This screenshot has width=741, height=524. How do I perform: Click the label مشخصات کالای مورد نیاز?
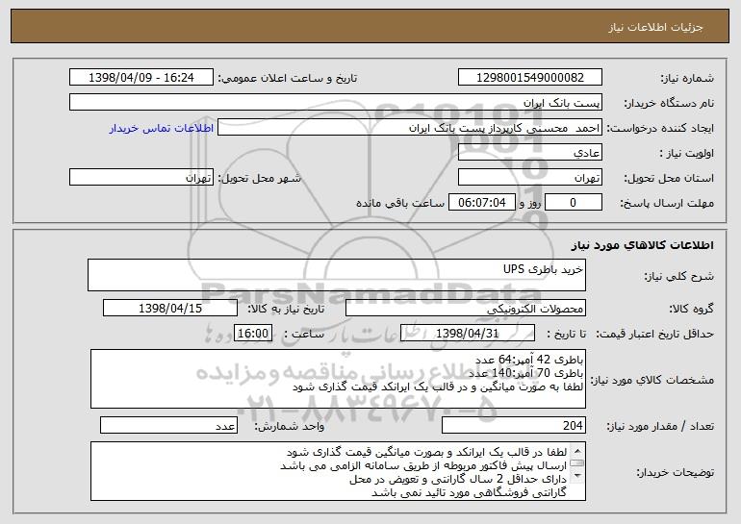(652, 380)
